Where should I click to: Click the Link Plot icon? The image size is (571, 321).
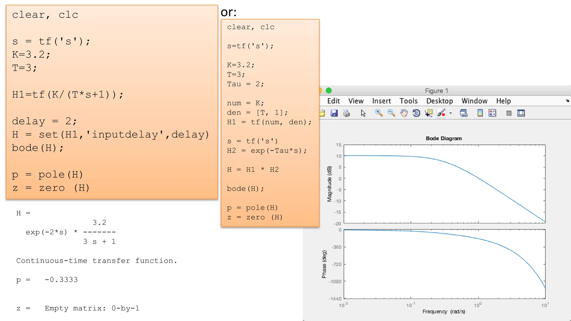click(x=464, y=113)
